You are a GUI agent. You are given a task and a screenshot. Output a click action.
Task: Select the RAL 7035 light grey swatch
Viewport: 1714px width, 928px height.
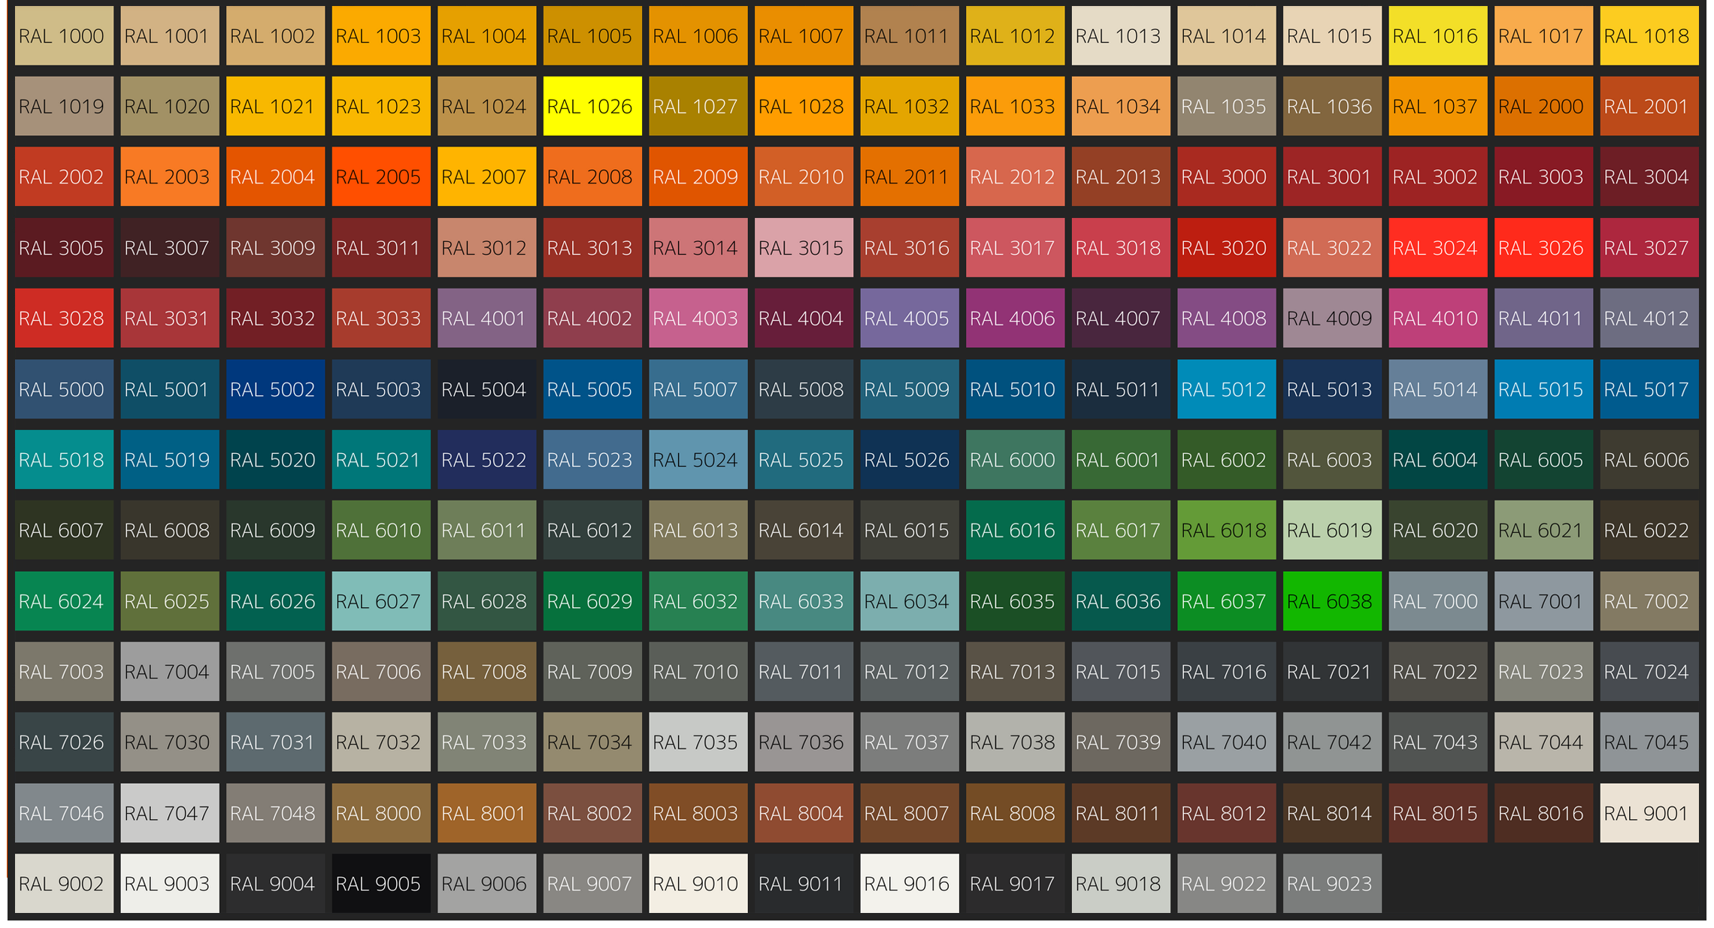tap(698, 742)
